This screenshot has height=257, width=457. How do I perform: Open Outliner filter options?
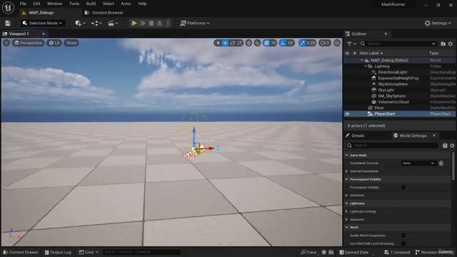point(351,44)
